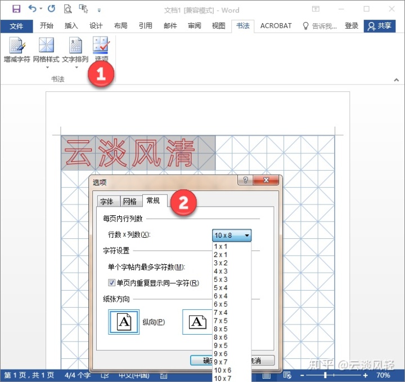
Task: Choose 5 x 3 from the list
Action: (231, 279)
